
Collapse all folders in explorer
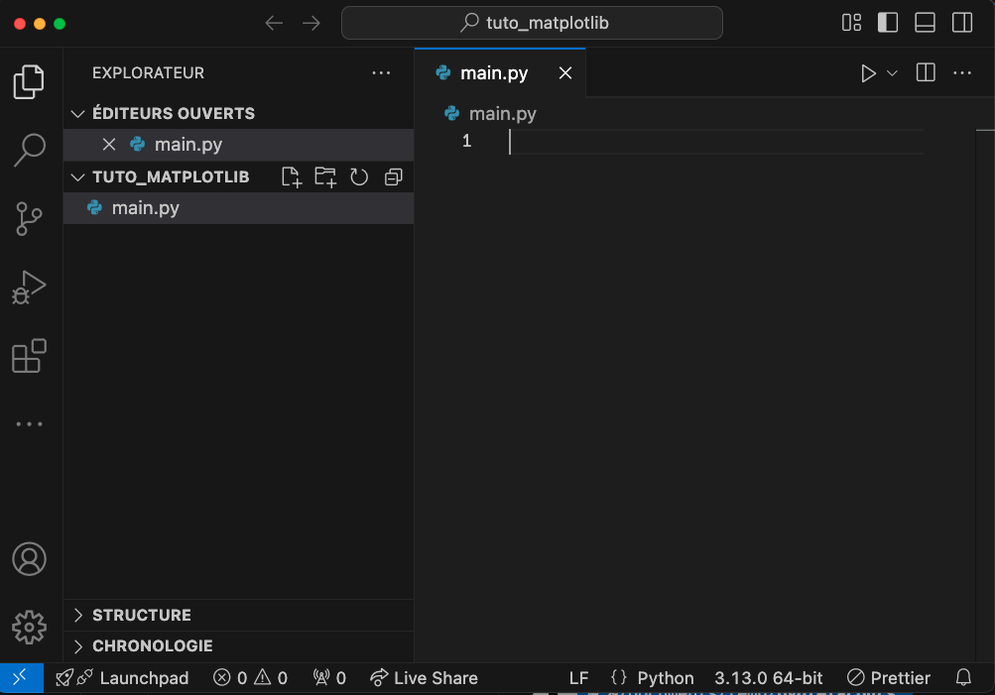coord(393,177)
